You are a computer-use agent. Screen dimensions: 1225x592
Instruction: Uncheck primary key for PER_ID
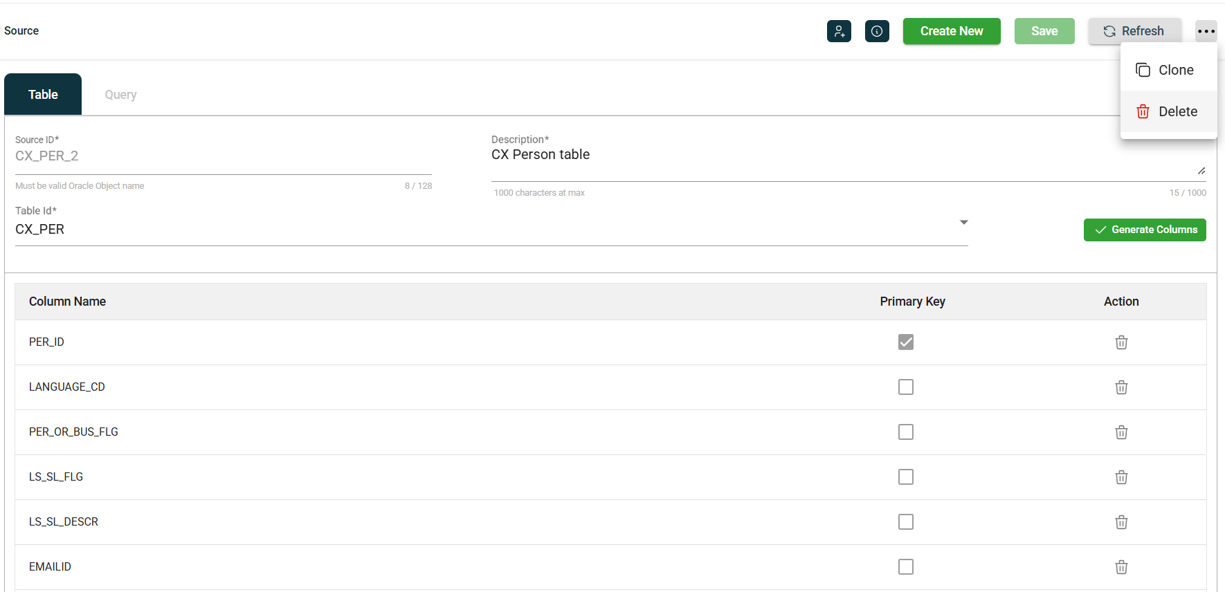(905, 342)
